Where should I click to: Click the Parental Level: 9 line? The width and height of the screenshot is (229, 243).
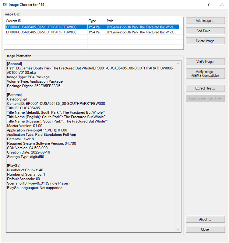tap(20, 139)
